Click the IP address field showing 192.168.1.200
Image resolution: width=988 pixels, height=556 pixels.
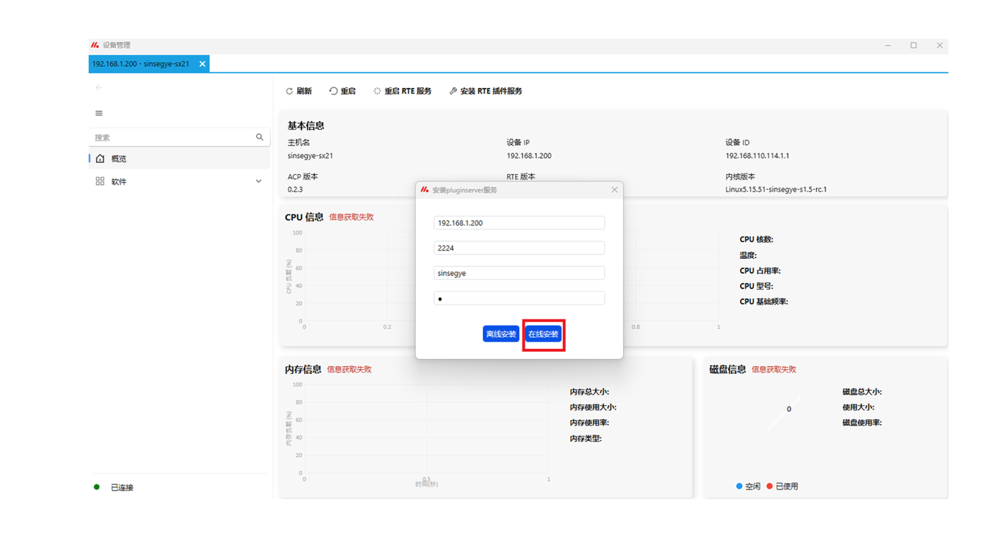pos(519,223)
